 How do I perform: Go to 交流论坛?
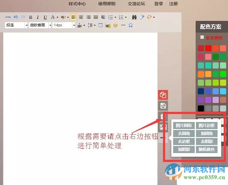(136, 4)
